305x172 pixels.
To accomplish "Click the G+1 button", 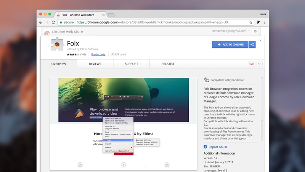I will (252, 64).
